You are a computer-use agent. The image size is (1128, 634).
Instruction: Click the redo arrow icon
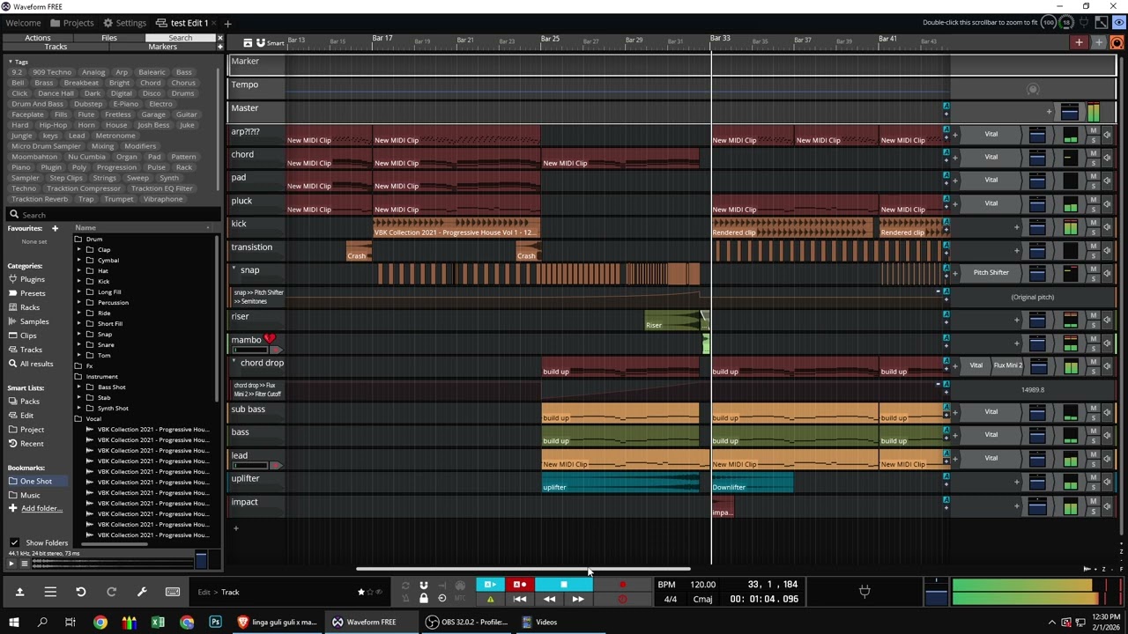click(x=111, y=592)
